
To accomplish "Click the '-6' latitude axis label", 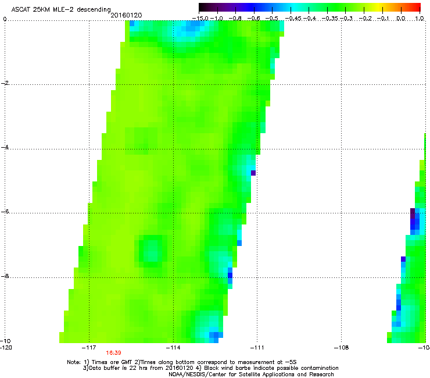I will coord(5,212).
